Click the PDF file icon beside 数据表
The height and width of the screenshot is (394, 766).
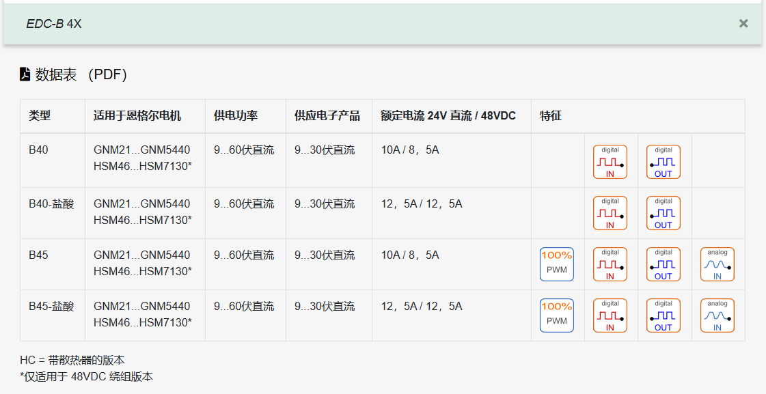[x=25, y=74]
